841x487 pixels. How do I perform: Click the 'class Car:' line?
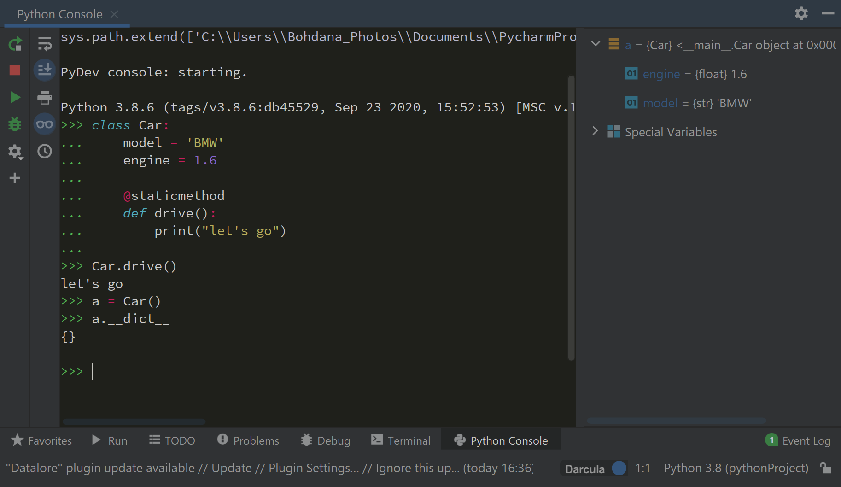(130, 125)
